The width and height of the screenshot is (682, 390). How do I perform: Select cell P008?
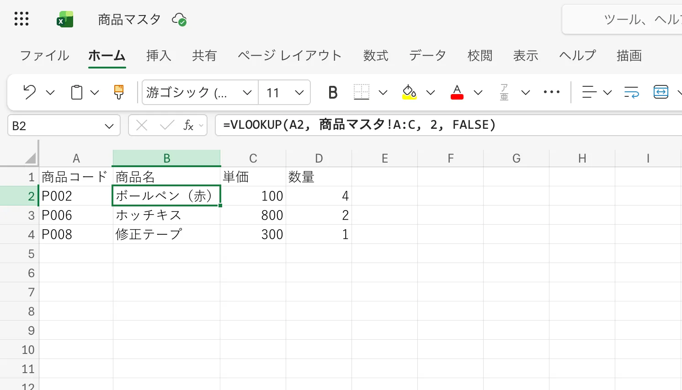click(76, 234)
